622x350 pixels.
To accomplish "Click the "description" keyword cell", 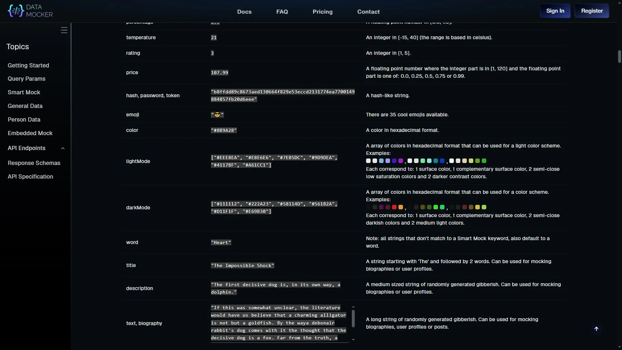I will click(140, 288).
